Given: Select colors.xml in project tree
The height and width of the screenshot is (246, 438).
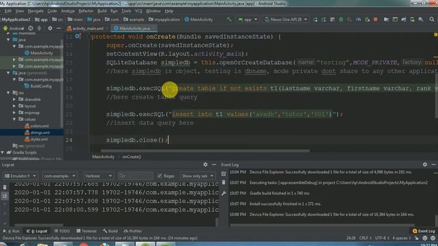Looking at the screenshot, I should tap(36, 126).
